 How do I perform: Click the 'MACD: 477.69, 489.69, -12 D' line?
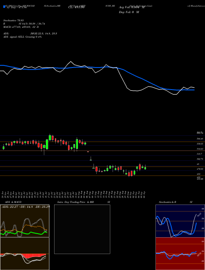tap(21, 27)
